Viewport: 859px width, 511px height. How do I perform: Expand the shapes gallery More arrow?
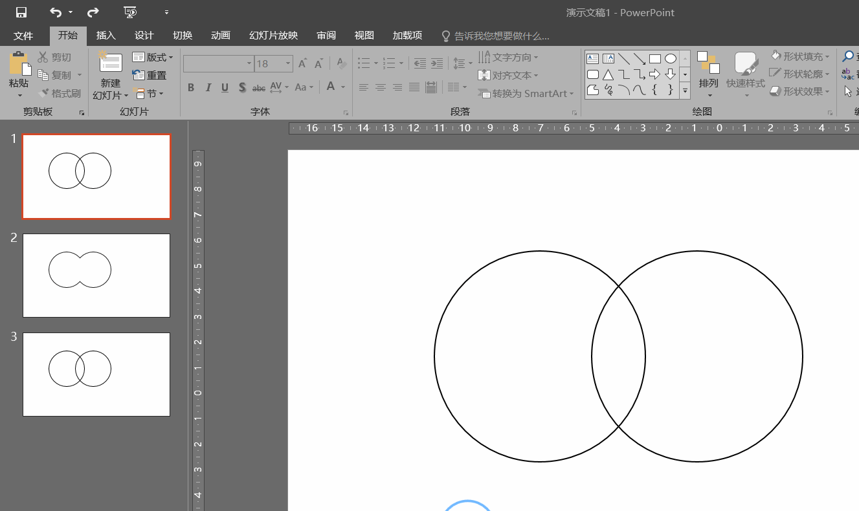(x=685, y=91)
